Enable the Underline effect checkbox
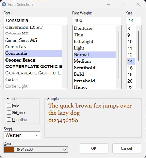The width and height of the screenshot is (146, 158). (x=9, y=120)
